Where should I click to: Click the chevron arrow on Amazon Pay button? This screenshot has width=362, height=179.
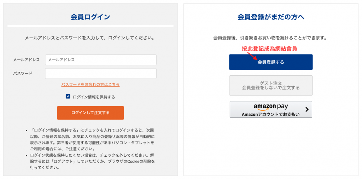pos(306,109)
